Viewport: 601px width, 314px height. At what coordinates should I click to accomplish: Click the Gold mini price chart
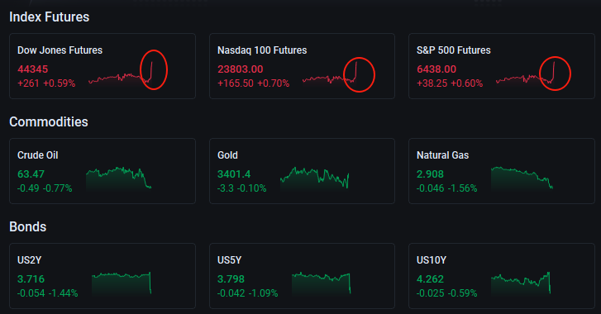(315, 178)
